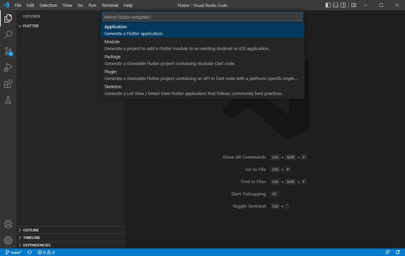Open the Selection menu

pyautogui.click(x=48, y=5)
